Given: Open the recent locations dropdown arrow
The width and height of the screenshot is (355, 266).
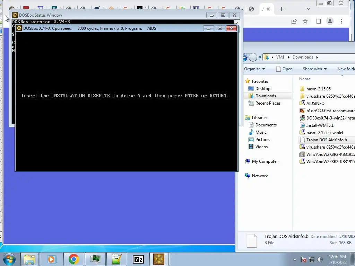Looking at the screenshot, I should pyautogui.click(x=260, y=57).
